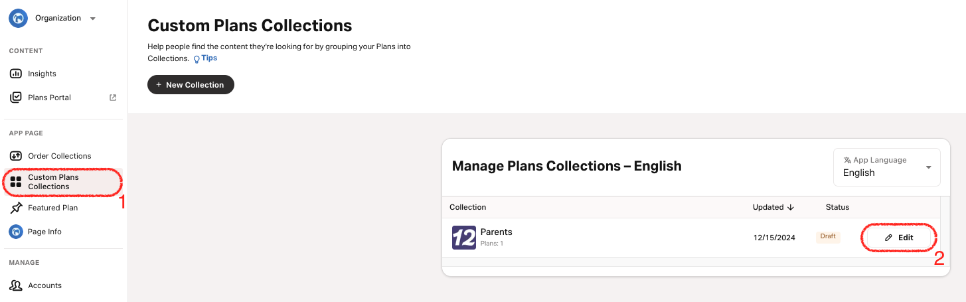Open Accounts under Manage section
The width and height of the screenshot is (966, 302).
click(44, 285)
